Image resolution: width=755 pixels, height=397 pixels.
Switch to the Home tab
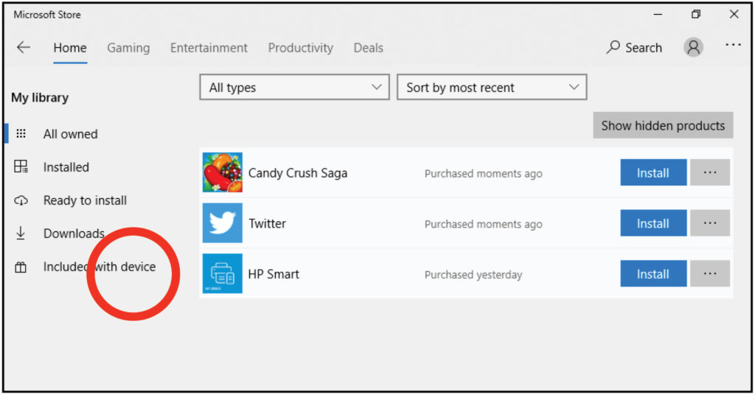point(70,48)
